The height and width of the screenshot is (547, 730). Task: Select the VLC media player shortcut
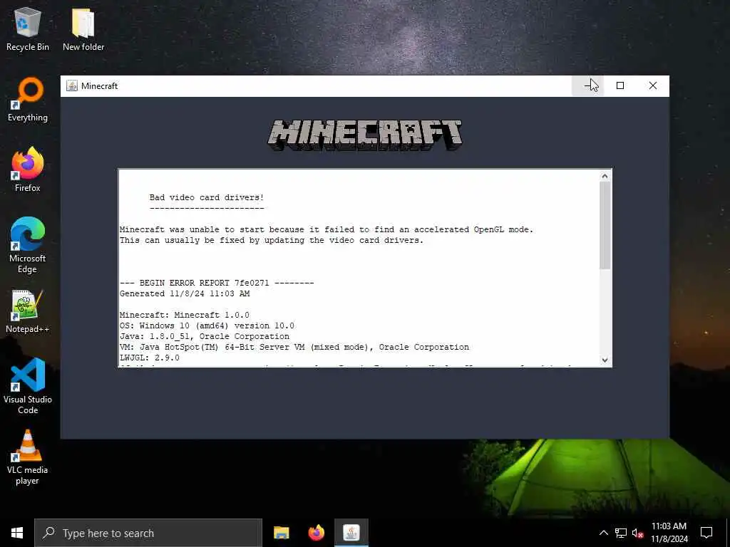coord(28,457)
